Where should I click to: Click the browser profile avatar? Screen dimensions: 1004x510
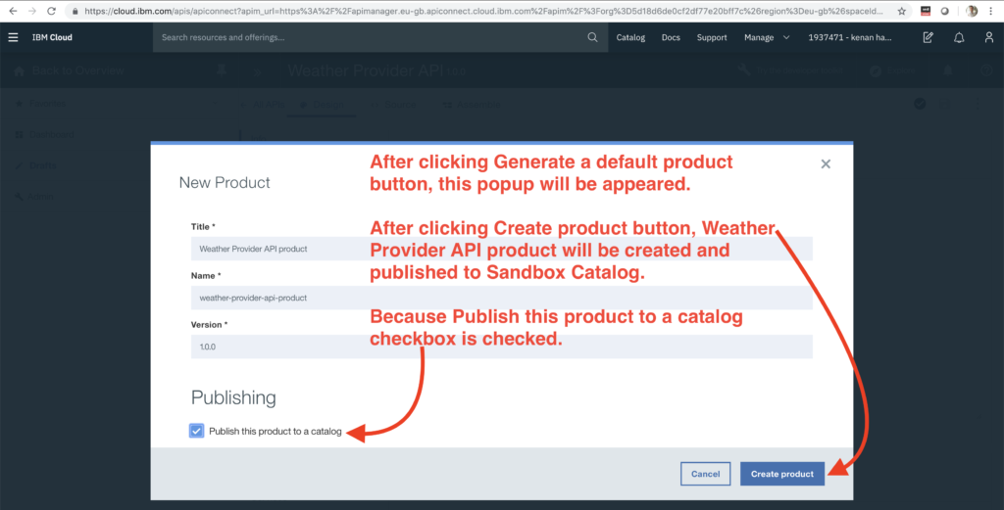972,11
